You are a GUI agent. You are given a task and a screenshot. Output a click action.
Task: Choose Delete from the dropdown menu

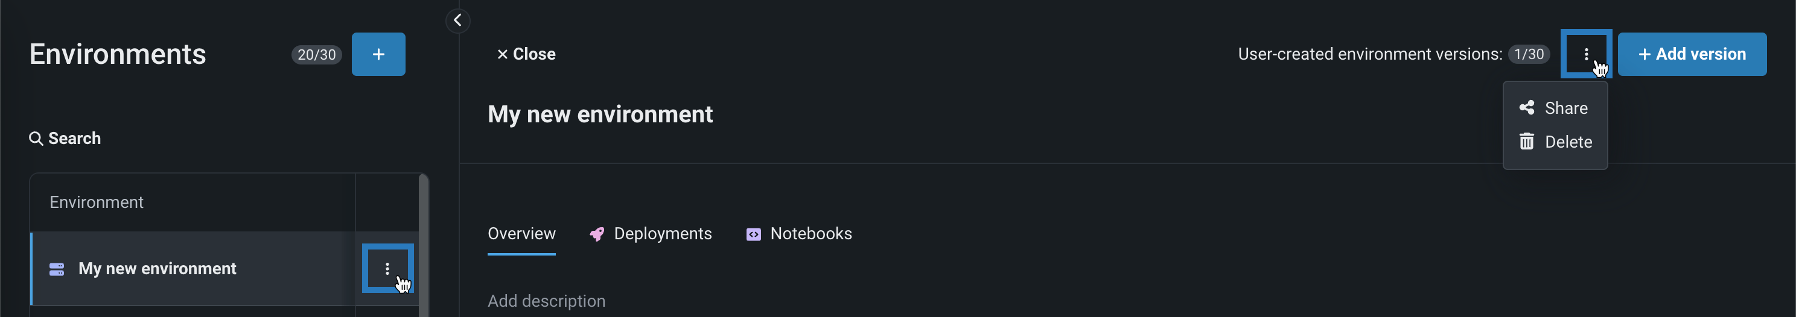[1568, 142]
